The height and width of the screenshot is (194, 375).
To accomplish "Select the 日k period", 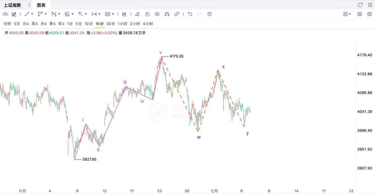I will click(26, 24).
